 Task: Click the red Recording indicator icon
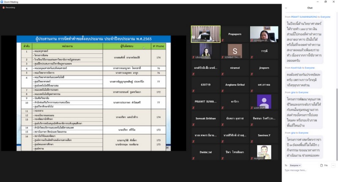(3, 7)
